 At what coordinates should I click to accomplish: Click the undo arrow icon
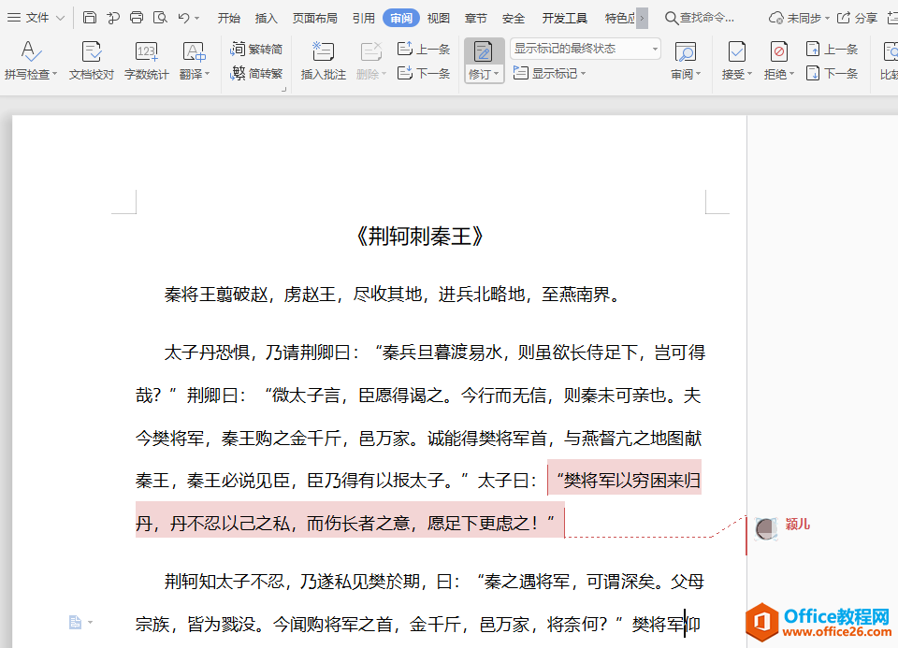184,18
